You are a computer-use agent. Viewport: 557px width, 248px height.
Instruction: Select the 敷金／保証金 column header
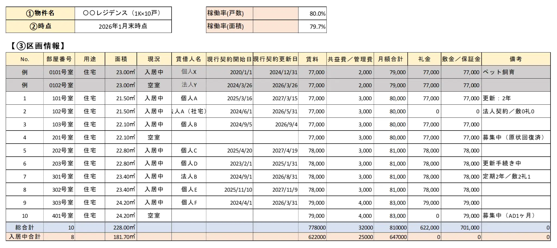coord(461,59)
